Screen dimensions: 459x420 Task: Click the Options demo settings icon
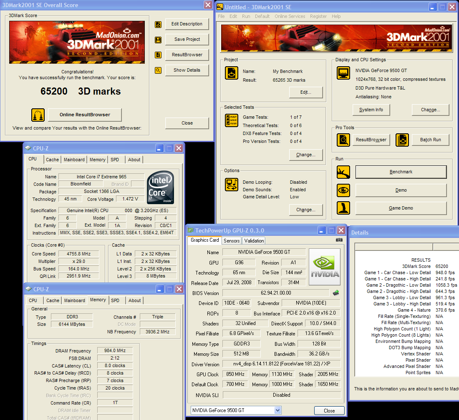tap(232, 185)
